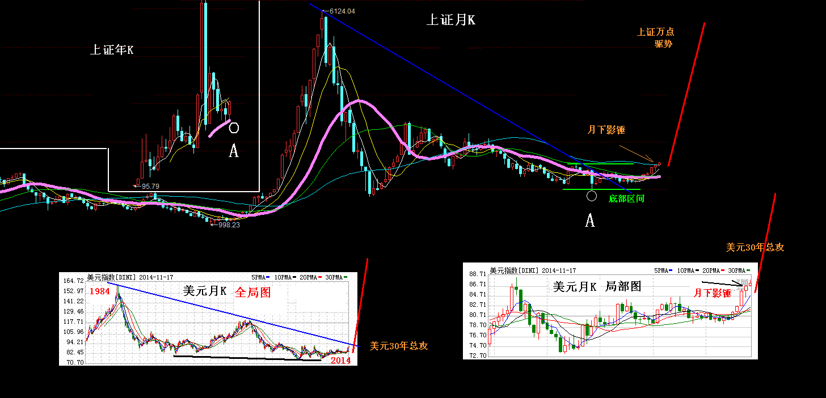Click letter A below '底部区间'
Screen dimensions: 826x398
590,221
